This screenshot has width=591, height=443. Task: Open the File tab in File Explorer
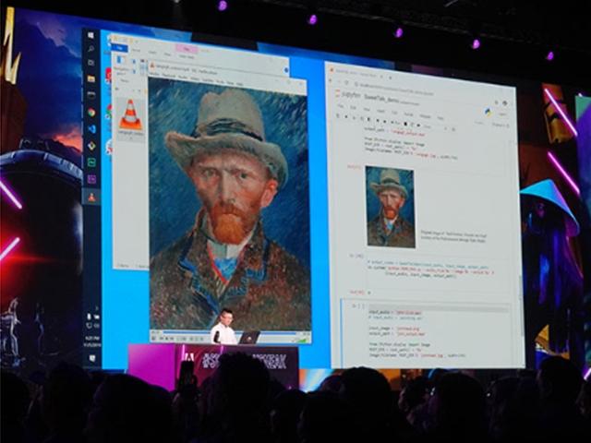[120, 48]
